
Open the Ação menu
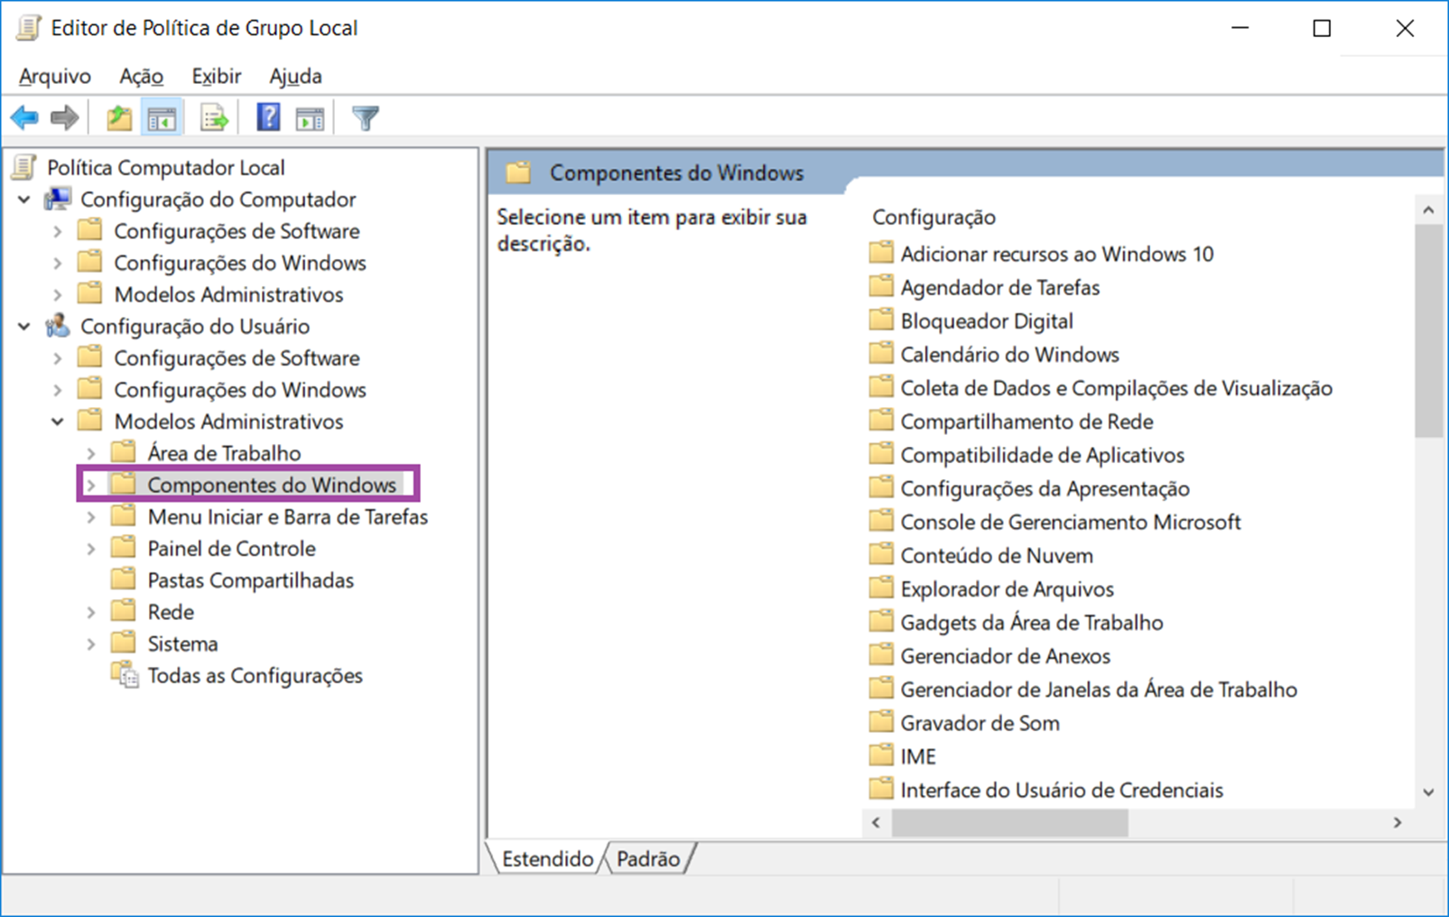point(142,76)
